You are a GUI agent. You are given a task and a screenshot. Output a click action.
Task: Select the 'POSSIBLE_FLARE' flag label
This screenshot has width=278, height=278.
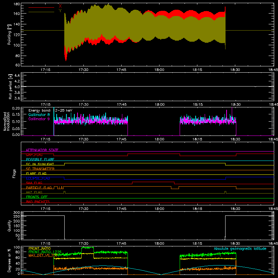pyautogui.click(x=40, y=160)
